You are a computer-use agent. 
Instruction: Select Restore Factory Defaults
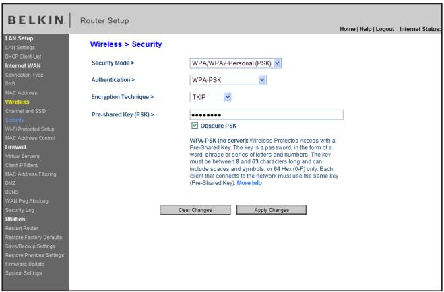coord(34,237)
